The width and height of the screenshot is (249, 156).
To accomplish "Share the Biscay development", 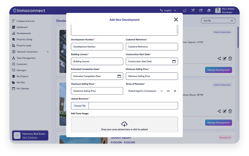I will pyautogui.click(x=219, y=111).
